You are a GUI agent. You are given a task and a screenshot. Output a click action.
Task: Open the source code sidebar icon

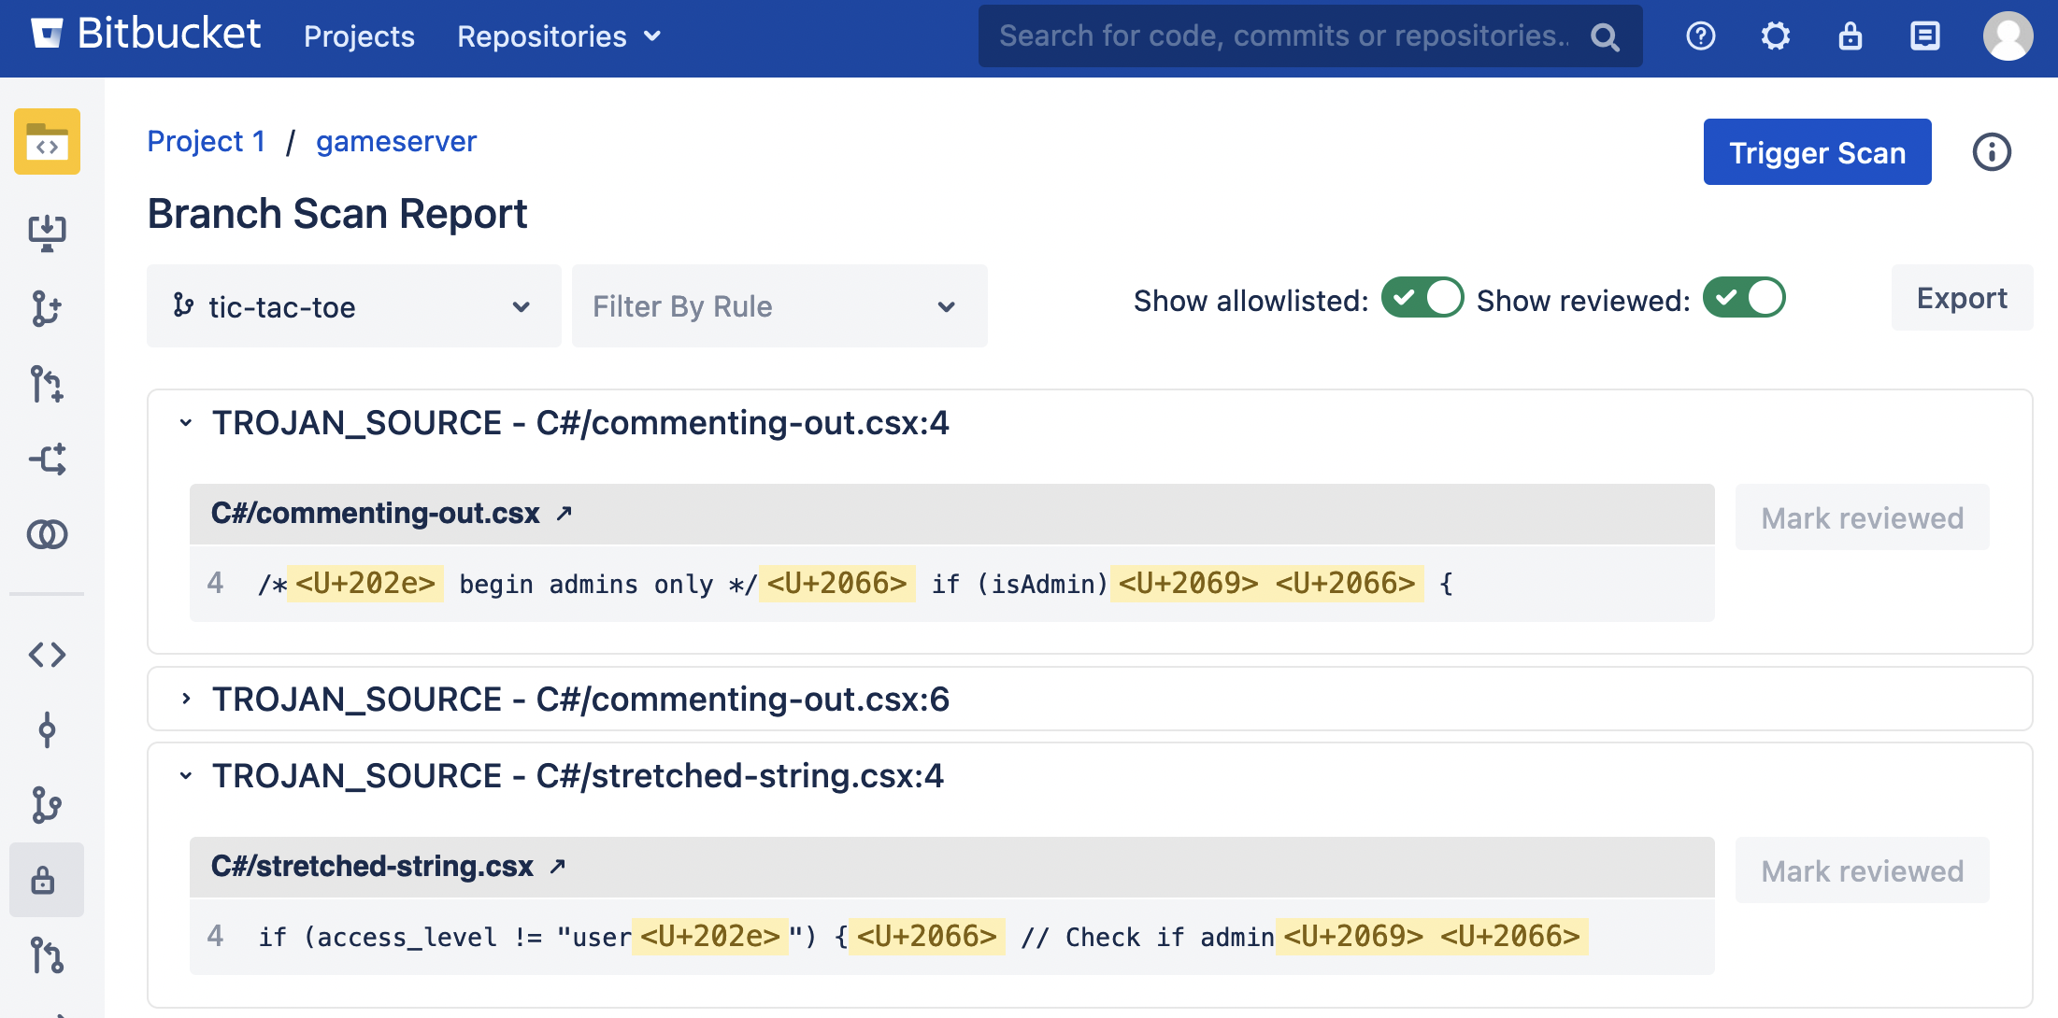pyautogui.click(x=47, y=655)
